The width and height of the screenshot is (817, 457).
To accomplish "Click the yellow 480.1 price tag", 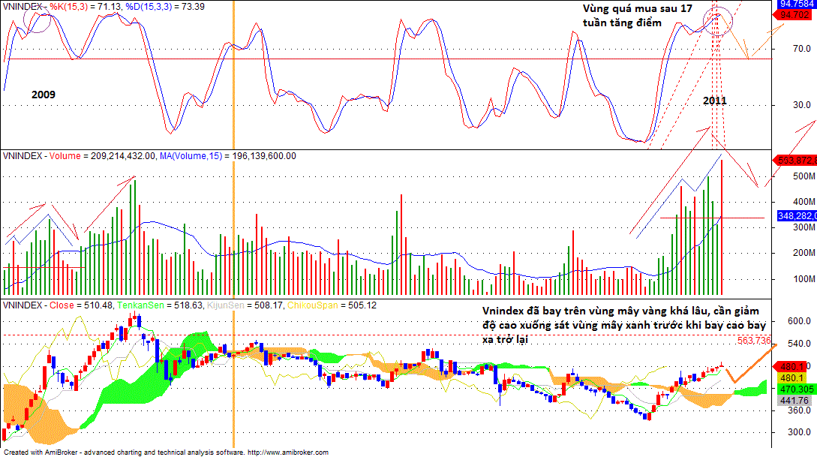I will pyautogui.click(x=792, y=377).
